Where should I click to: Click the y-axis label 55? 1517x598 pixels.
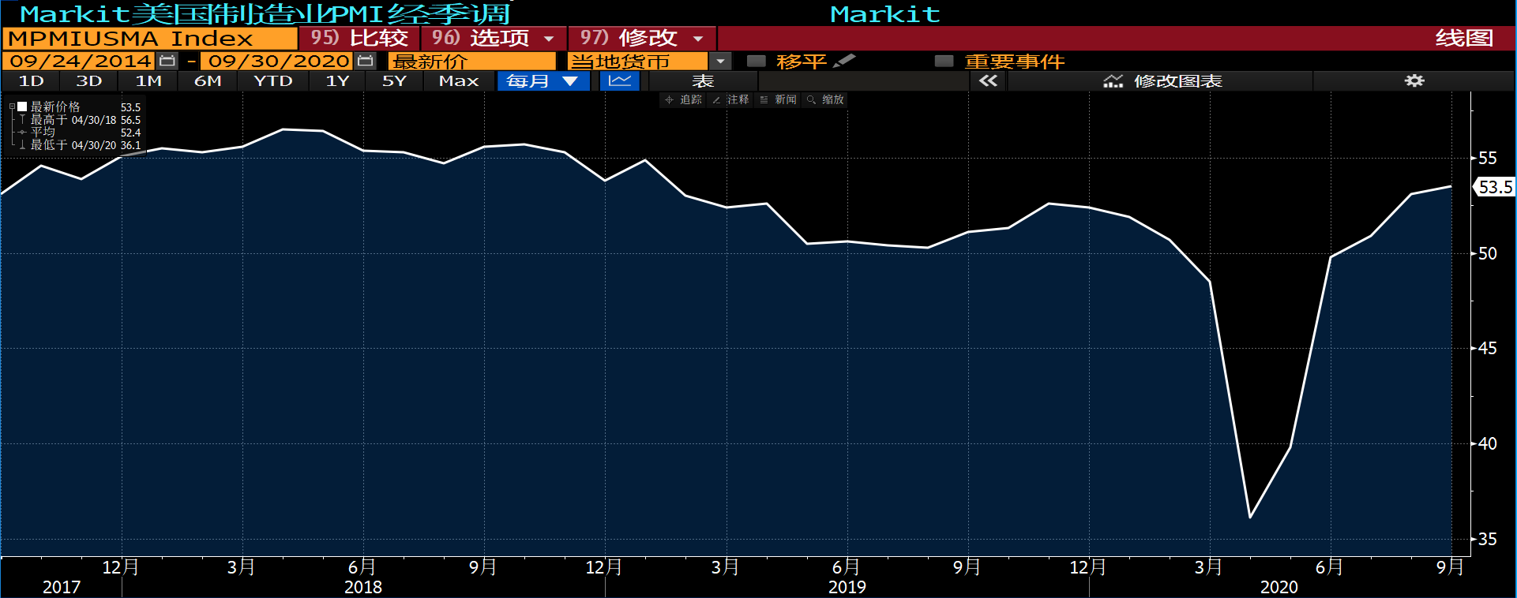[x=1488, y=159]
